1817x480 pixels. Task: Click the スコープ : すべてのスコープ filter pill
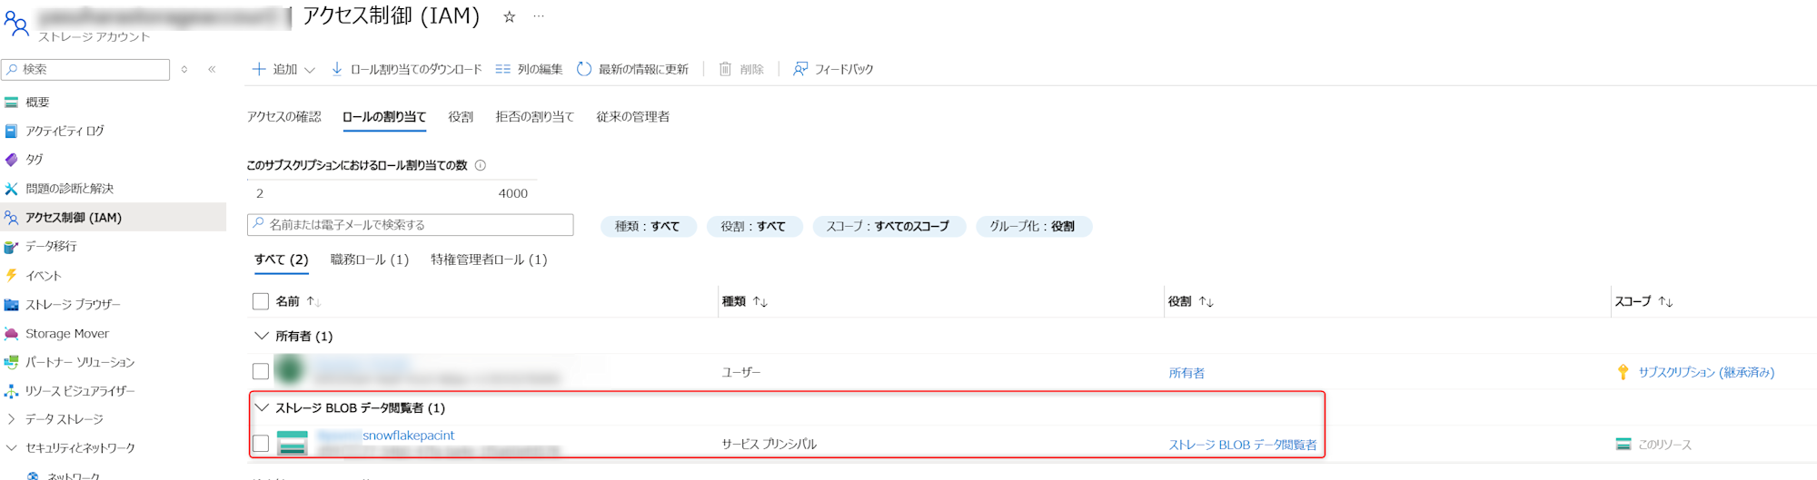click(x=888, y=226)
